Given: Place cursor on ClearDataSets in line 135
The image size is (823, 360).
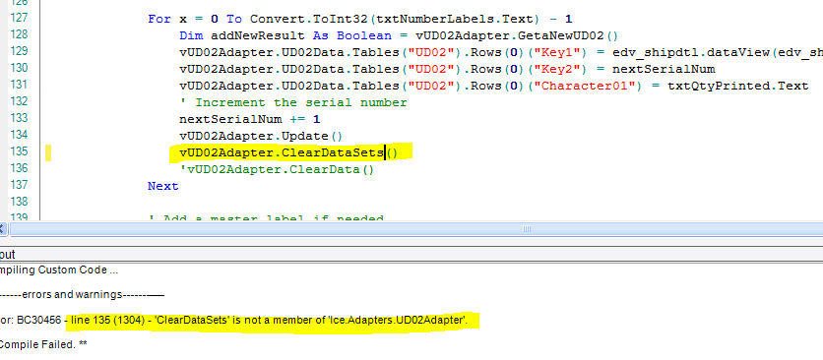Looking at the screenshot, I should [x=333, y=152].
